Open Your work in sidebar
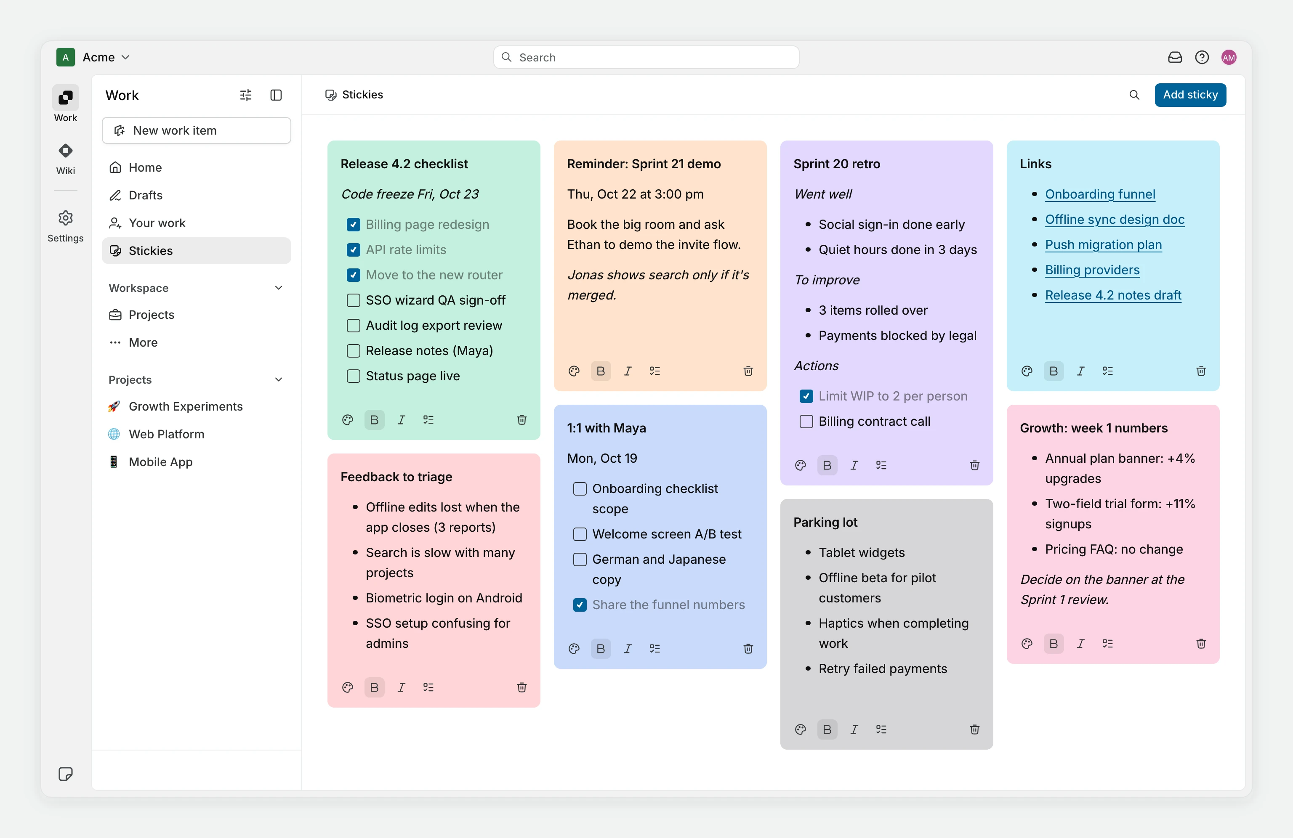This screenshot has height=838, width=1293. 196,223
